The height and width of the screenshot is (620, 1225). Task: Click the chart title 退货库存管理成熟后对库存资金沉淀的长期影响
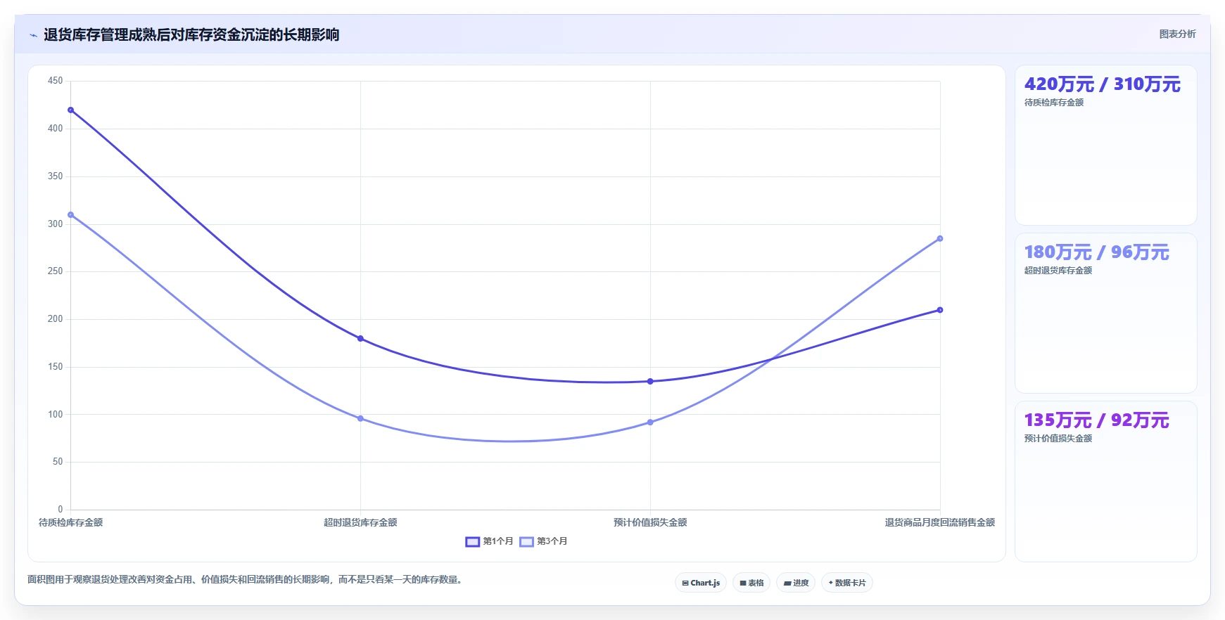click(191, 34)
